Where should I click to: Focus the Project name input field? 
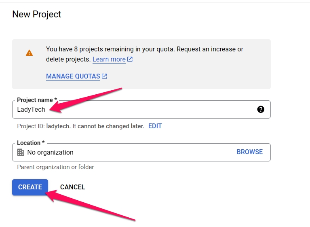[141, 109]
